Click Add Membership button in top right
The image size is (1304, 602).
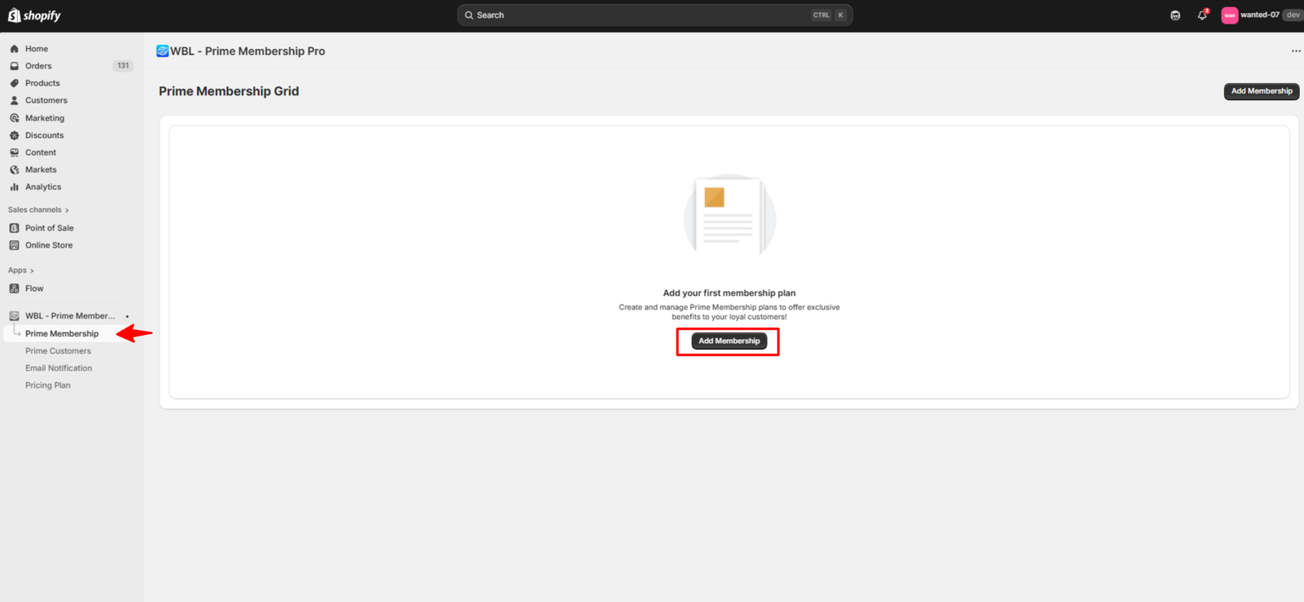(x=1261, y=91)
